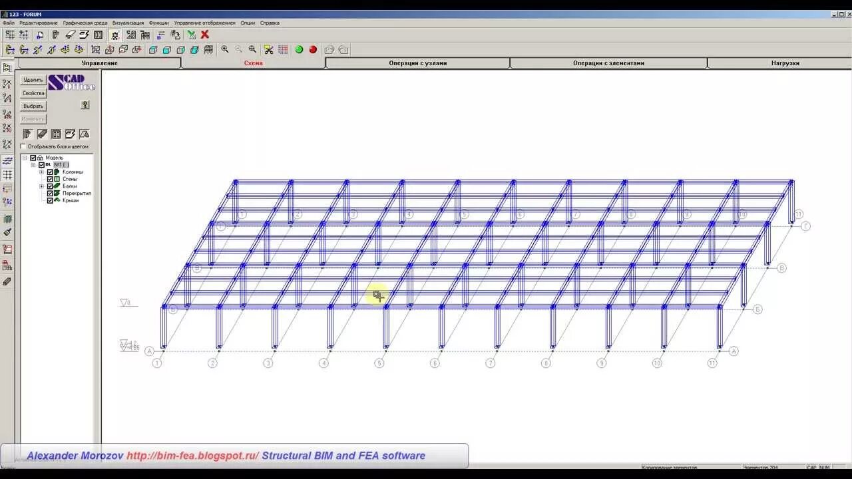Open the Справка menu
The height and width of the screenshot is (479, 852).
(x=270, y=23)
